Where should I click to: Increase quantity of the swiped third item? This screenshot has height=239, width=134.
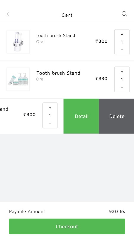click(50, 108)
